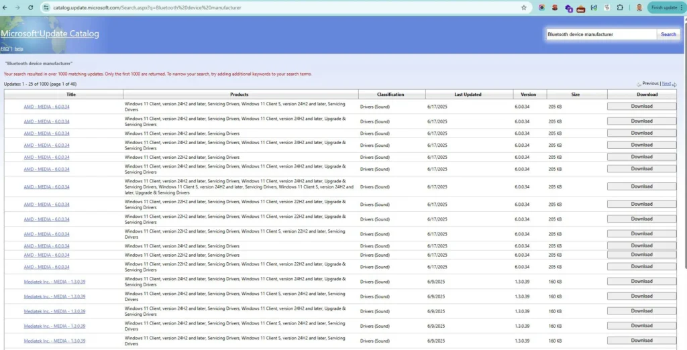The height and width of the screenshot is (350, 687).
Task: Bookmark this page with the star icon
Action: click(523, 7)
